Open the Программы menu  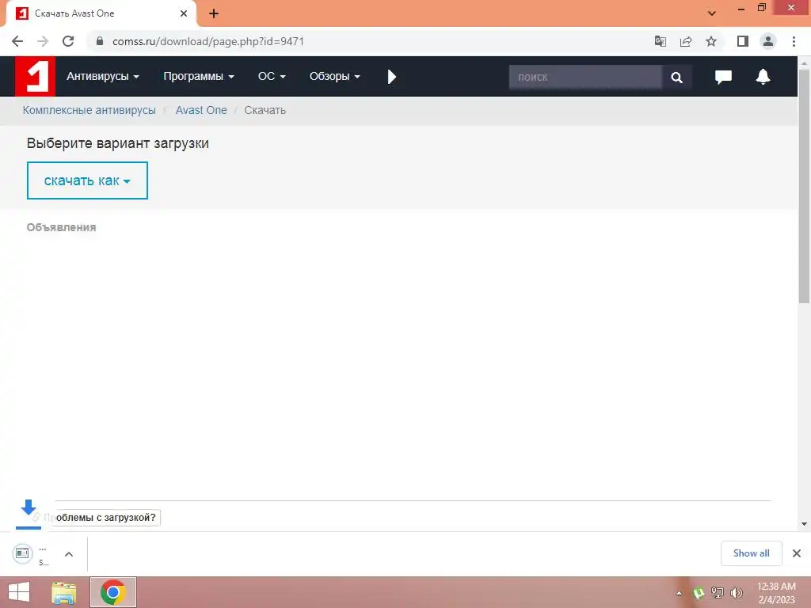(199, 77)
